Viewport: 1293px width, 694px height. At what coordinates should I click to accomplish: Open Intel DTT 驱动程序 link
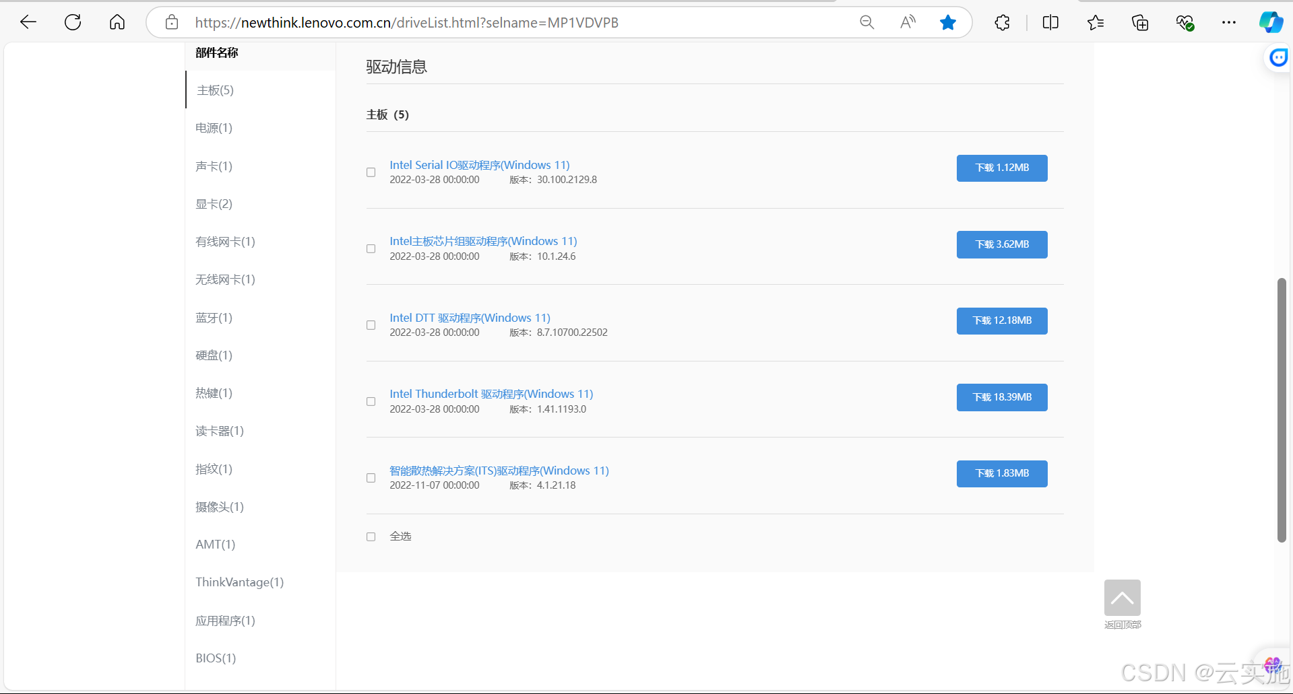(x=470, y=318)
